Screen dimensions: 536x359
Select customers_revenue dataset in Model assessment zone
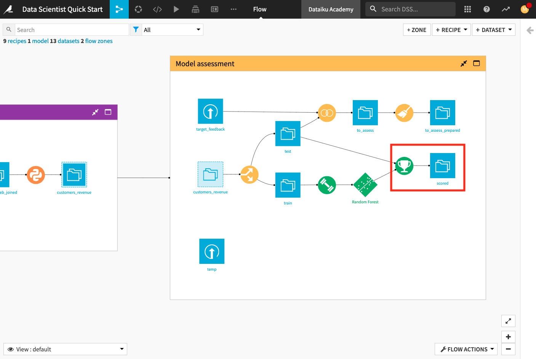pos(210,174)
